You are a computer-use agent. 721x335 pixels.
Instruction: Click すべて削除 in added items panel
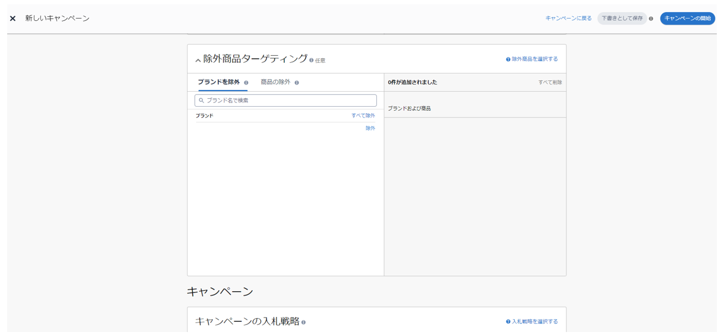(550, 83)
